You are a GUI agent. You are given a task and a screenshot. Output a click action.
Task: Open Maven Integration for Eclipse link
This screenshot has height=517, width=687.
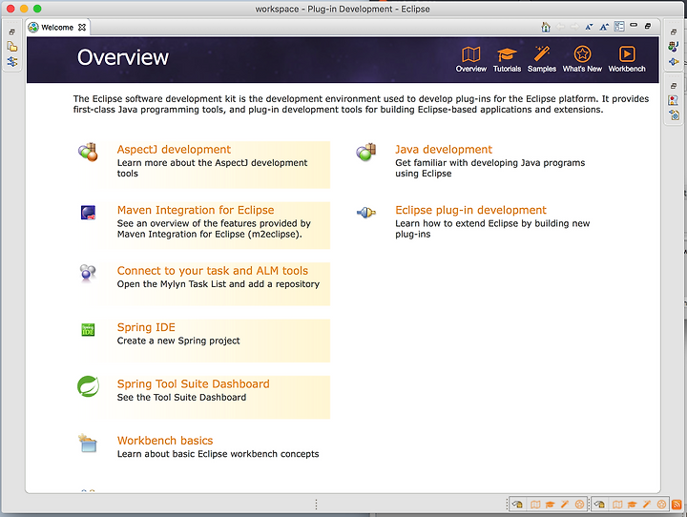click(196, 210)
